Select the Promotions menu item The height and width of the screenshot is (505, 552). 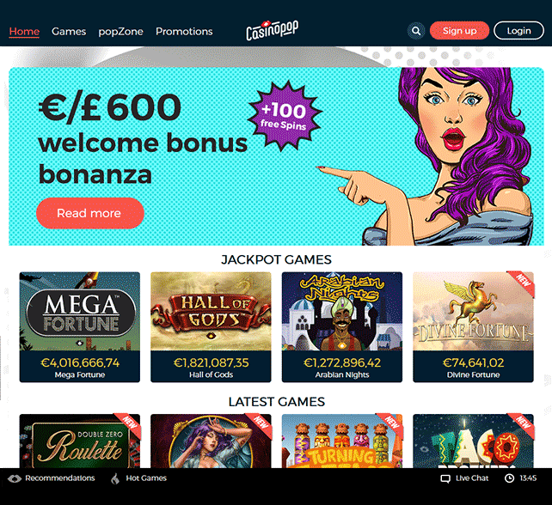tap(184, 31)
